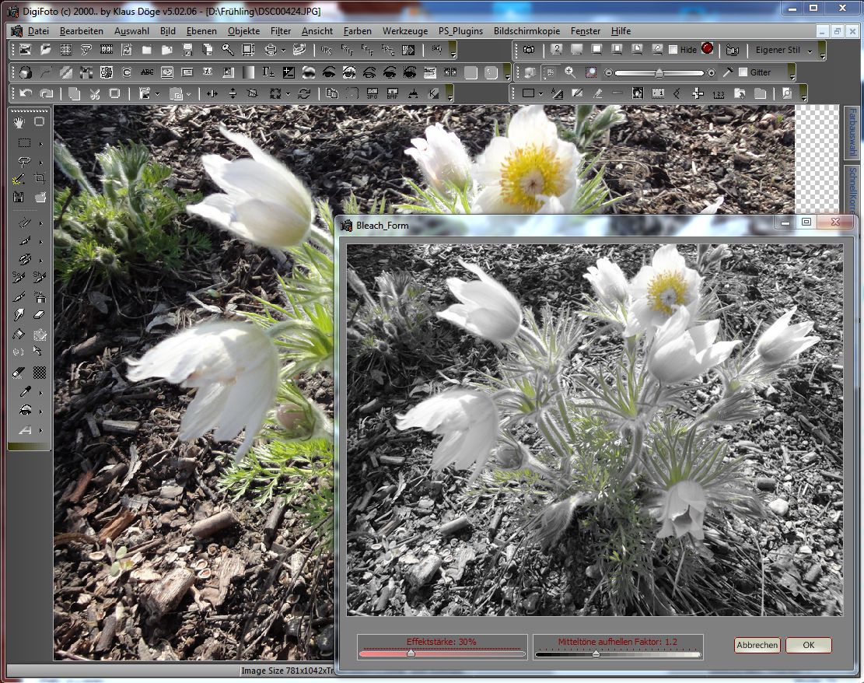The image size is (864, 683).
Task: Click the Bleach_Form preview image
Action: pos(594,430)
